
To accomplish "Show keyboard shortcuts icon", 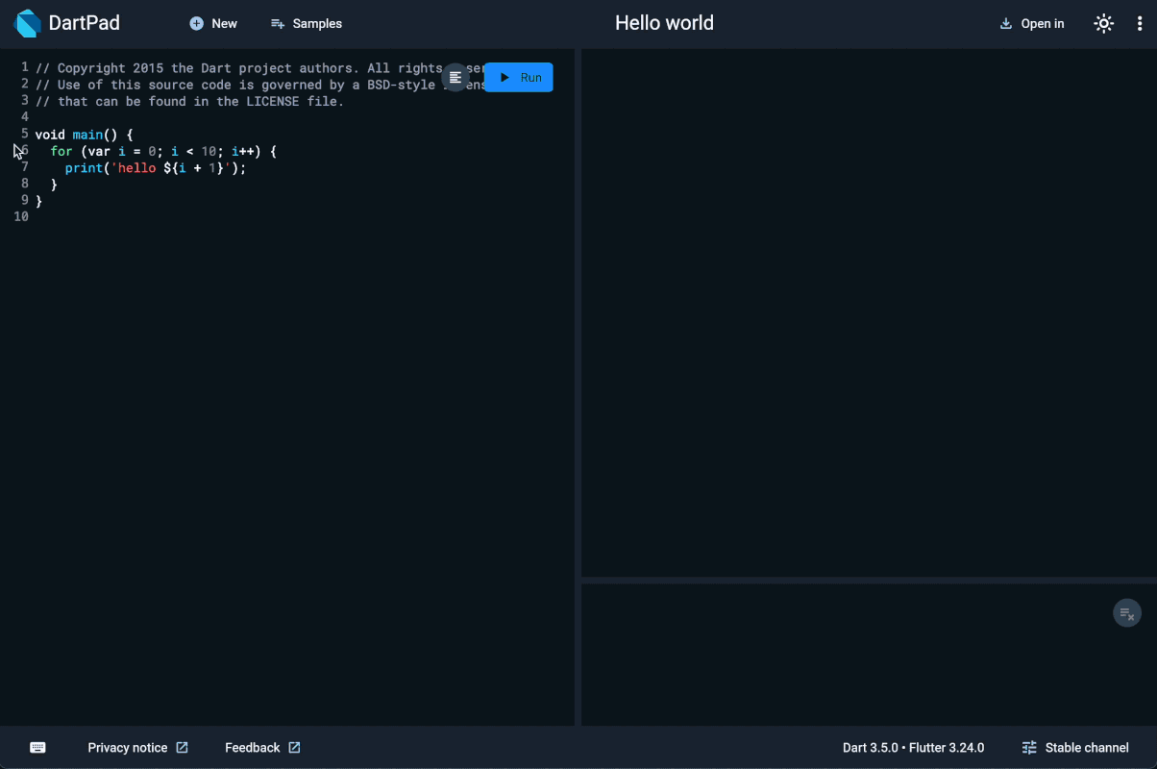I will click(37, 747).
